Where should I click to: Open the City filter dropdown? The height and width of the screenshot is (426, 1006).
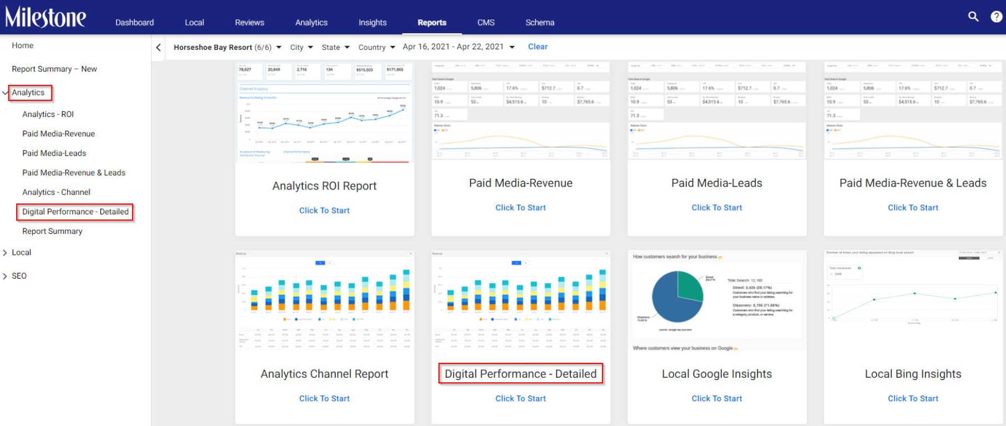301,47
